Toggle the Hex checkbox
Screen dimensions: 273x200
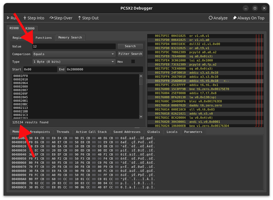pyautogui.click(x=133, y=62)
